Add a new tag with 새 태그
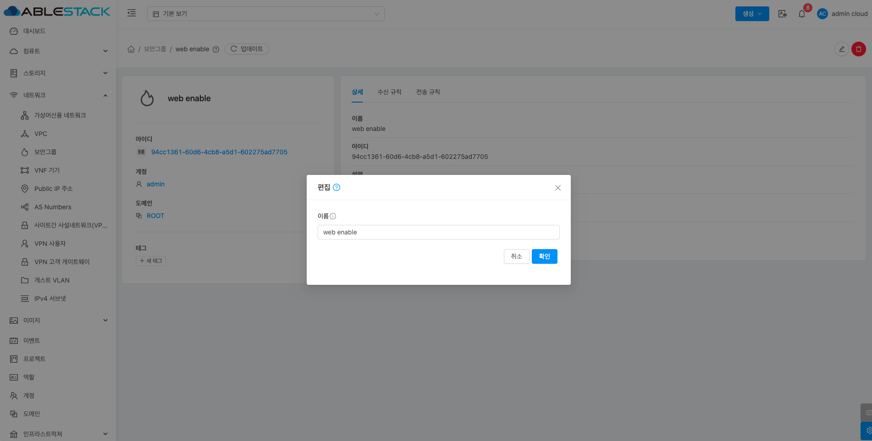Image resolution: width=872 pixels, height=441 pixels. point(151,261)
